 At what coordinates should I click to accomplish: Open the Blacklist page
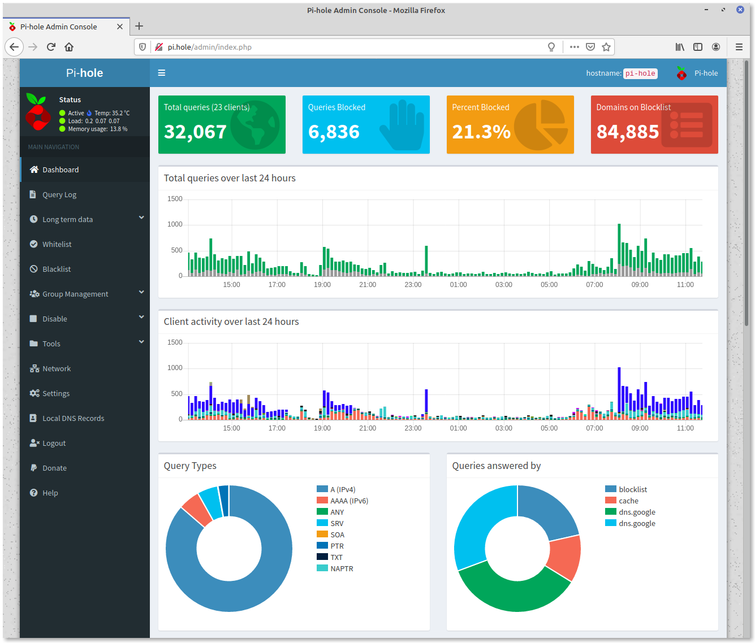(x=57, y=269)
